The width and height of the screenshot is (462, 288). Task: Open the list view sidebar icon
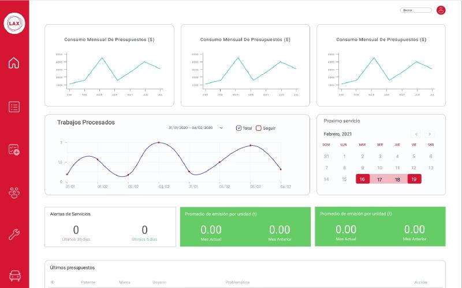pos(14,107)
